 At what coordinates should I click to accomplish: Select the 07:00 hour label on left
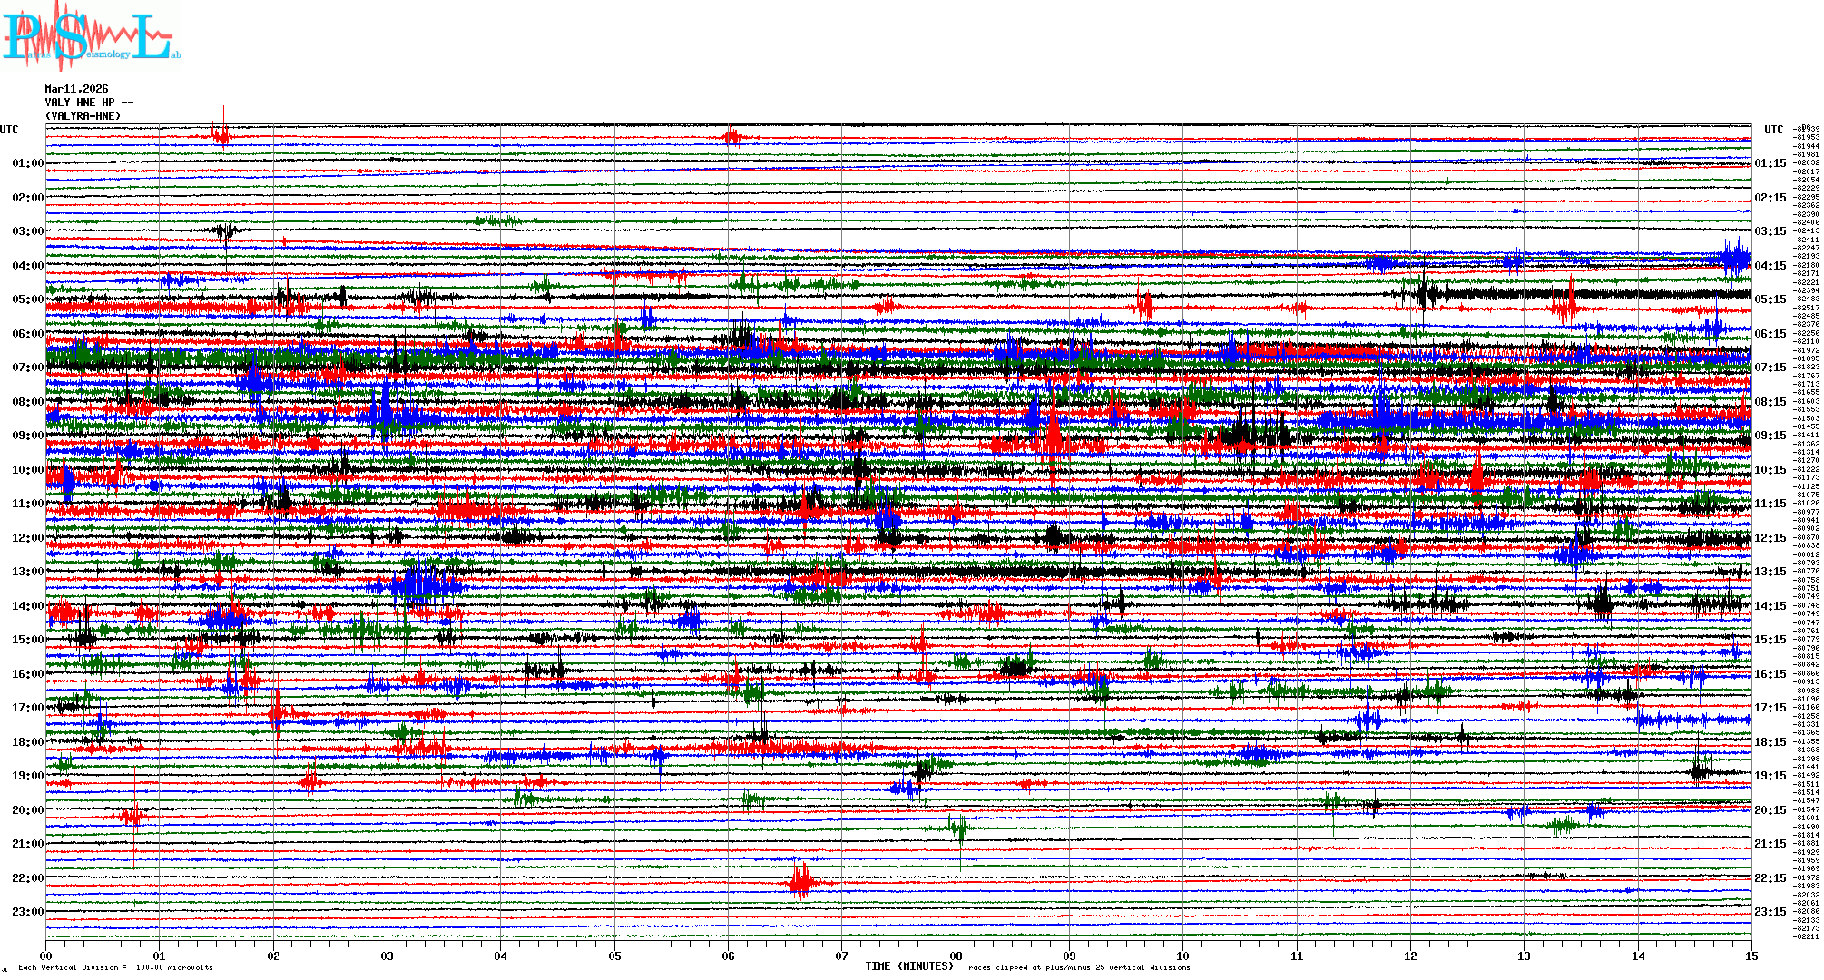(27, 368)
